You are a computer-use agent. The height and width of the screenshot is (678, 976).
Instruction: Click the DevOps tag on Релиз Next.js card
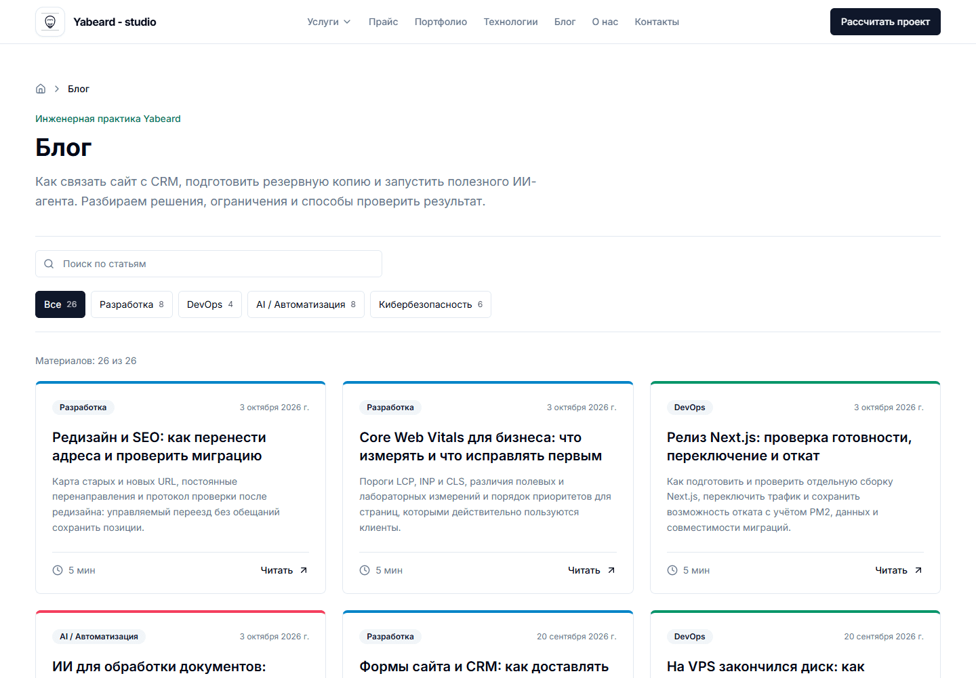click(x=690, y=407)
